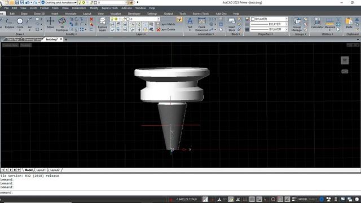Toggle MODEL space button in status bar

(x=303, y=199)
